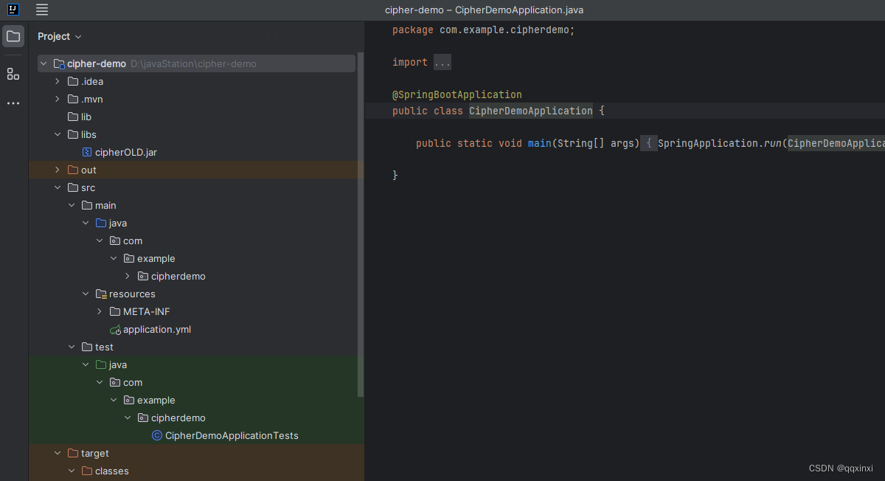Expand the META-INF folder
885x481 pixels.
coord(100,311)
